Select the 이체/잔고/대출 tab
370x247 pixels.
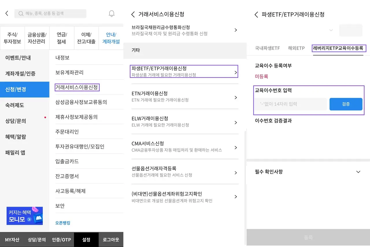click(x=86, y=38)
